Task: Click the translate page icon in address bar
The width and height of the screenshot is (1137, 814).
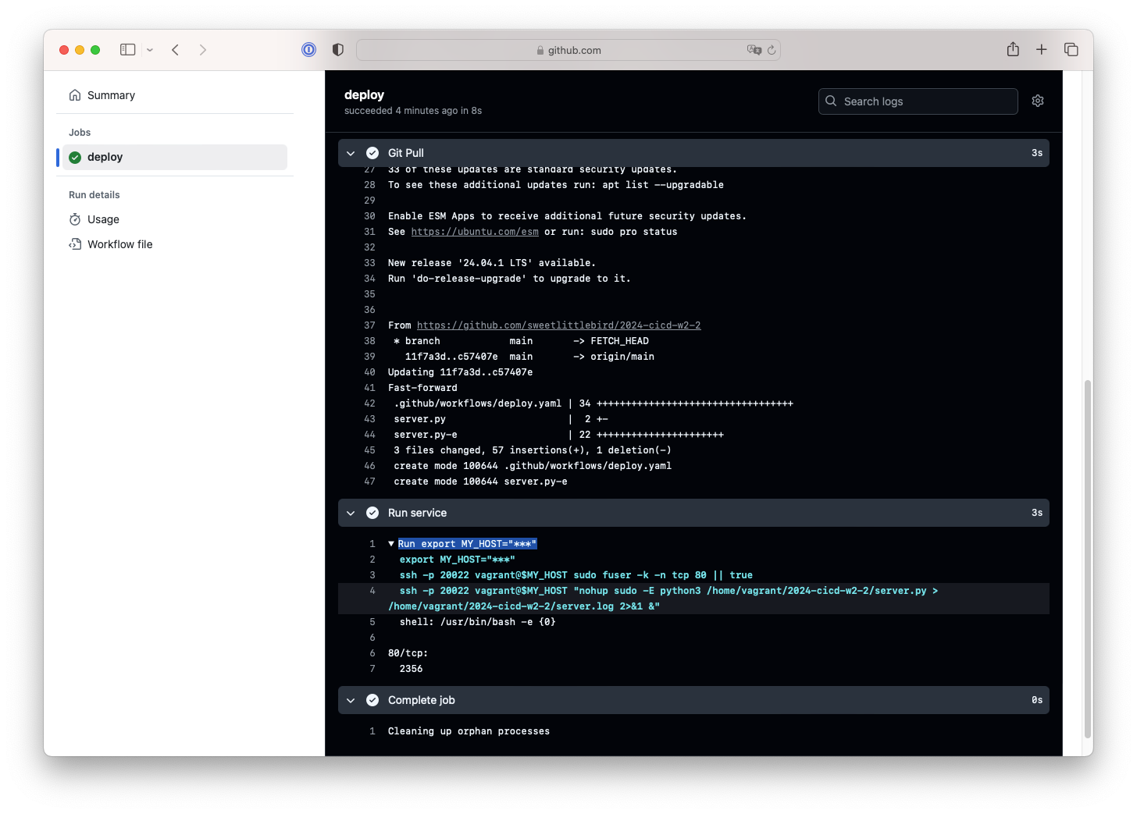Action: [754, 50]
